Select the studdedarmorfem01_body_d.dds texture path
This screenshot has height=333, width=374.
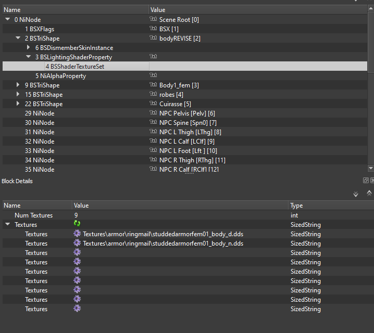click(163, 234)
